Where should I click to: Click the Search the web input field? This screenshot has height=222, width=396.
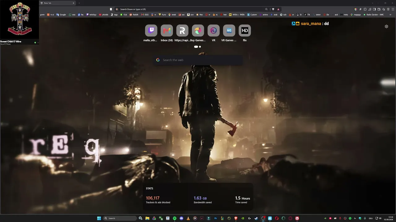(198, 60)
